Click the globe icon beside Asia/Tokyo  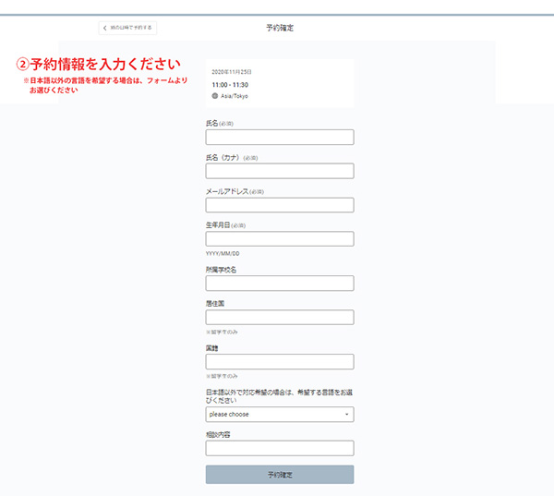tap(214, 96)
